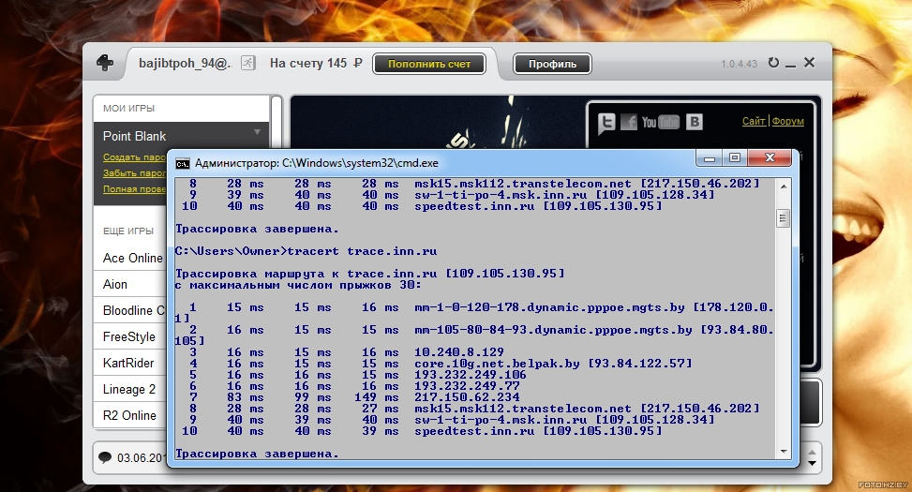Image resolution: width=912 pixels, height=492 pixels.
Task: Select FreeStyle in the games list
Action: [129, 336]
